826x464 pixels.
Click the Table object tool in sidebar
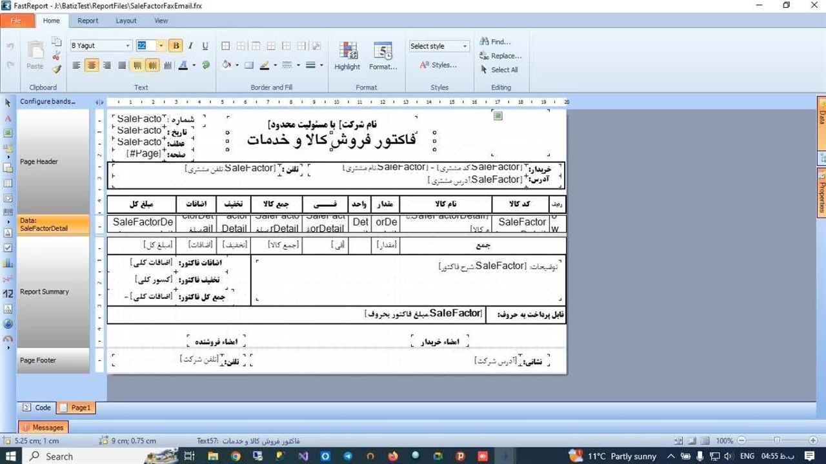click(x=8, y=183)
